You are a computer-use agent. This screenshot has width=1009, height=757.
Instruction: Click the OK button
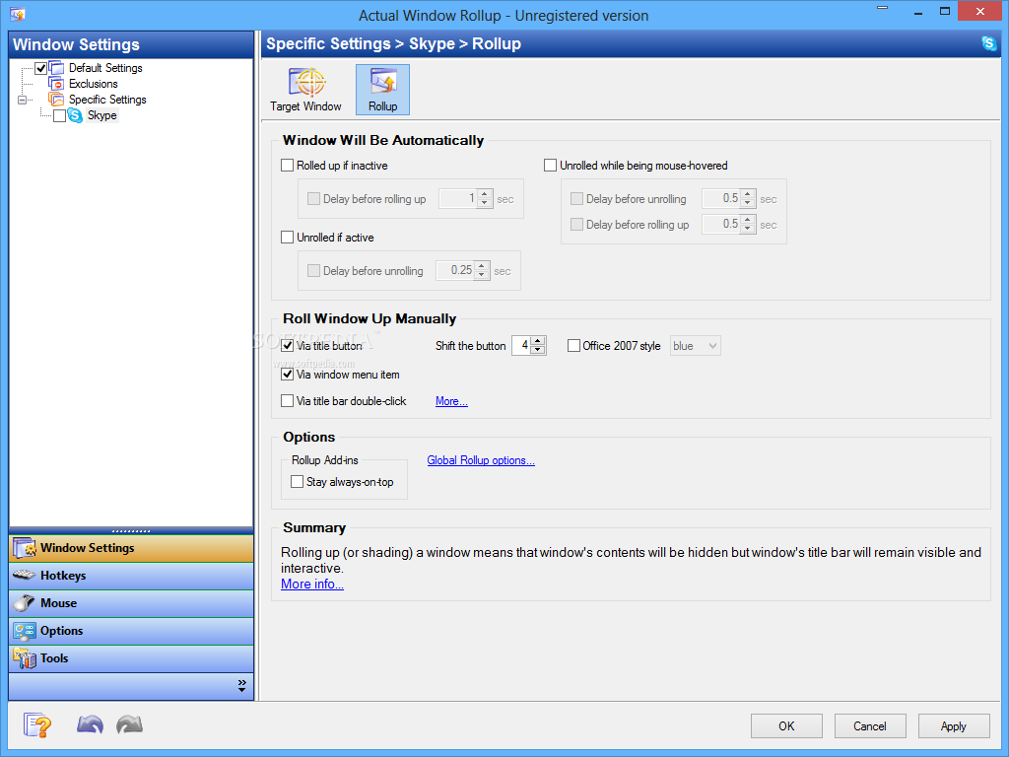(786, 726)
